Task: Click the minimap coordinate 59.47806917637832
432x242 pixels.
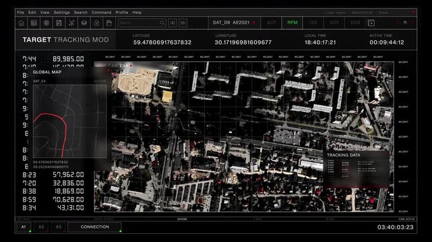Action: coord(51,162)
